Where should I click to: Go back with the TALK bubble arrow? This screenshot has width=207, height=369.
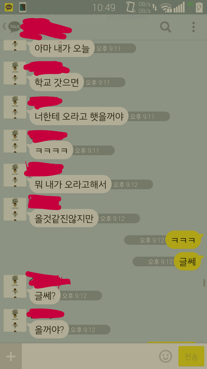click(12, 27)
